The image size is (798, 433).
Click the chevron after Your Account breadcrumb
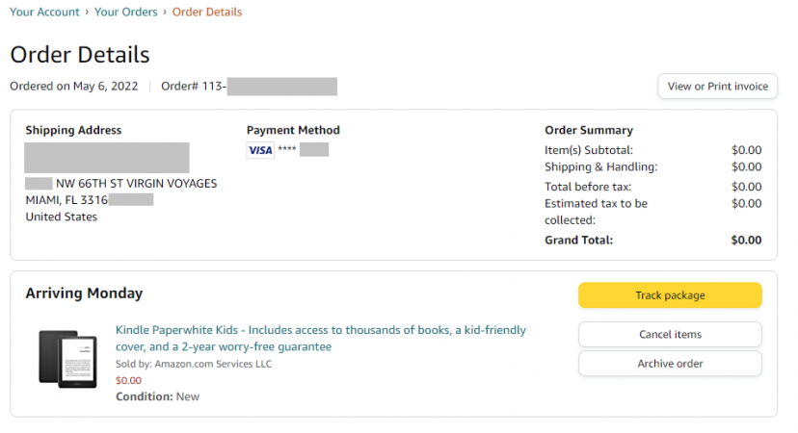[x=87, y=12]
